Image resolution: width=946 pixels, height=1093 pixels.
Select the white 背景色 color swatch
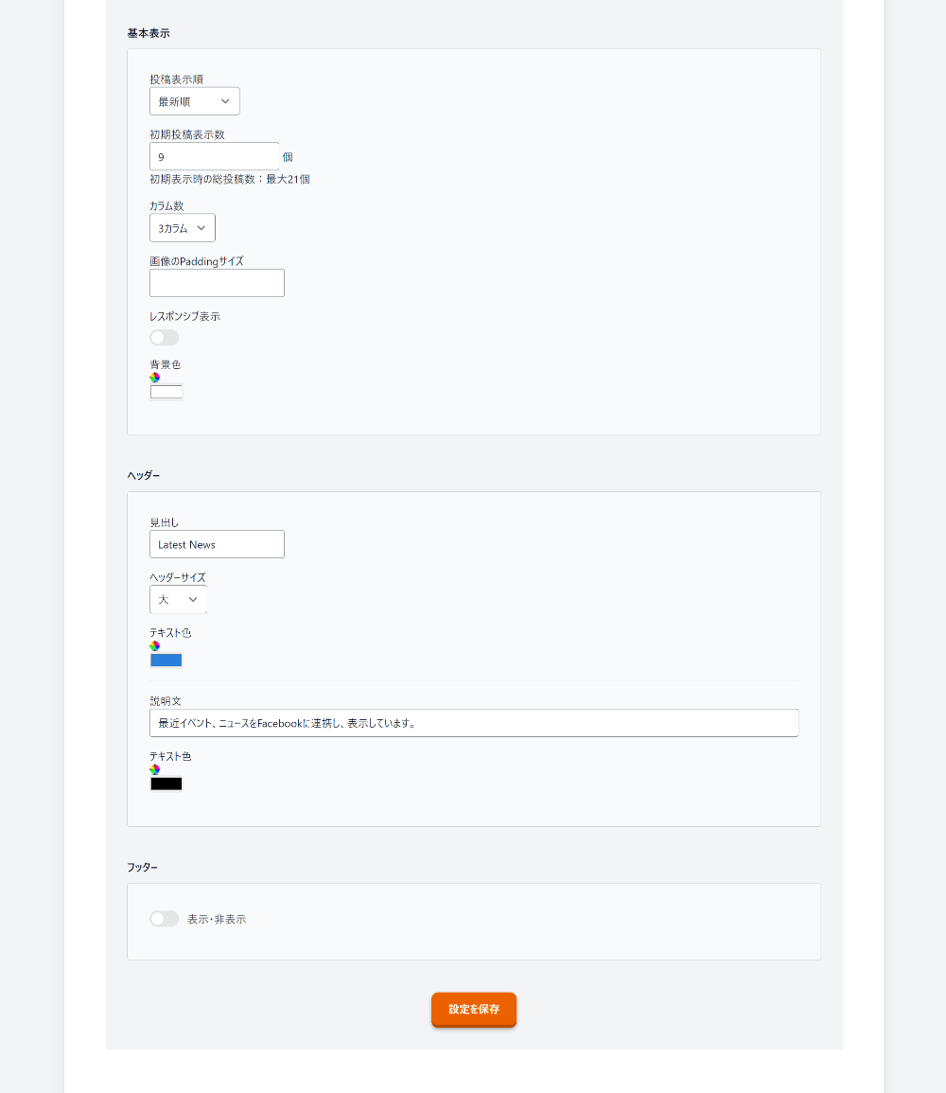click(x=166, y=391)
